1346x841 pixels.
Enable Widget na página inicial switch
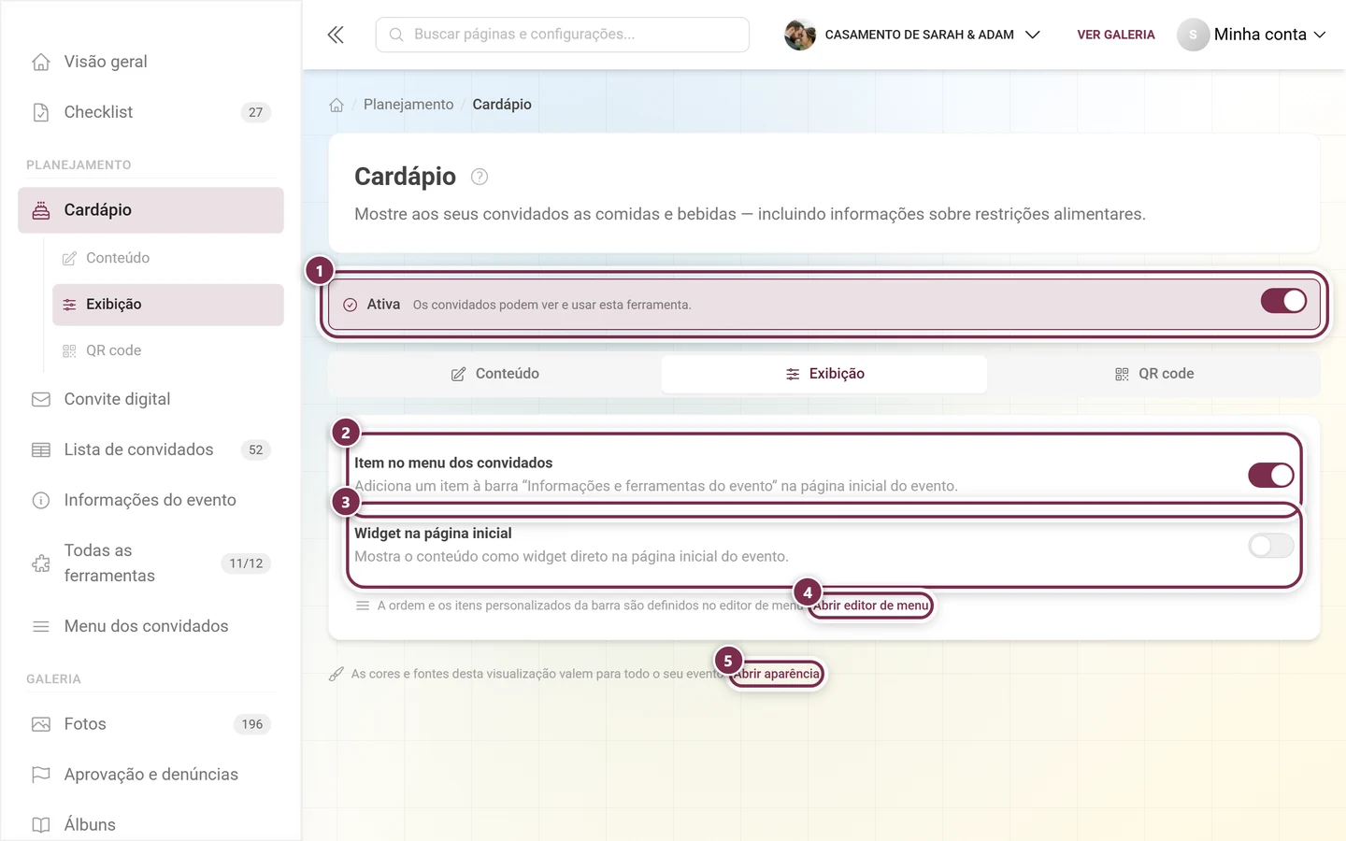tap(1271, 546)
